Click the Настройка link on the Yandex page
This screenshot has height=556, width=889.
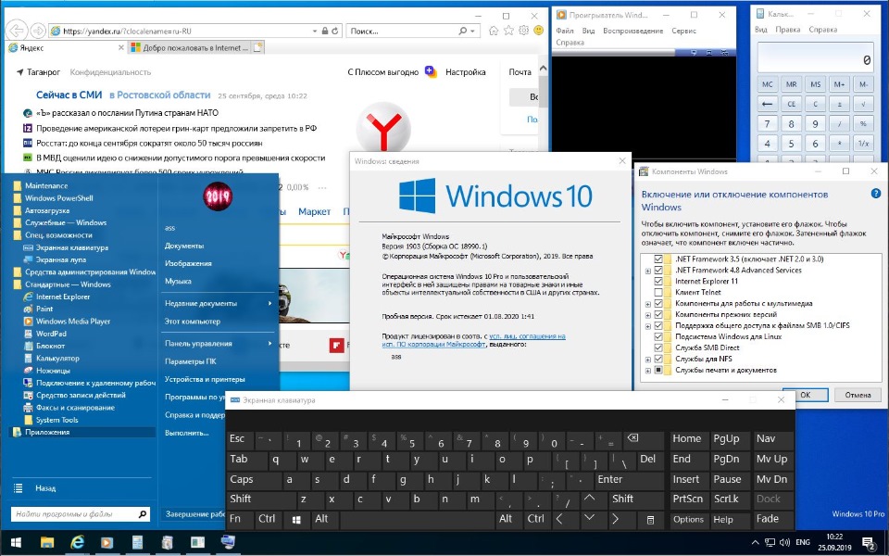click(466, 72)
